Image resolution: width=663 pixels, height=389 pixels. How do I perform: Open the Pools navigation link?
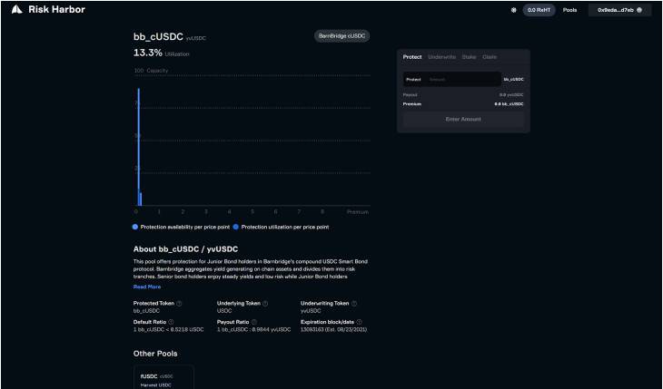569,10
